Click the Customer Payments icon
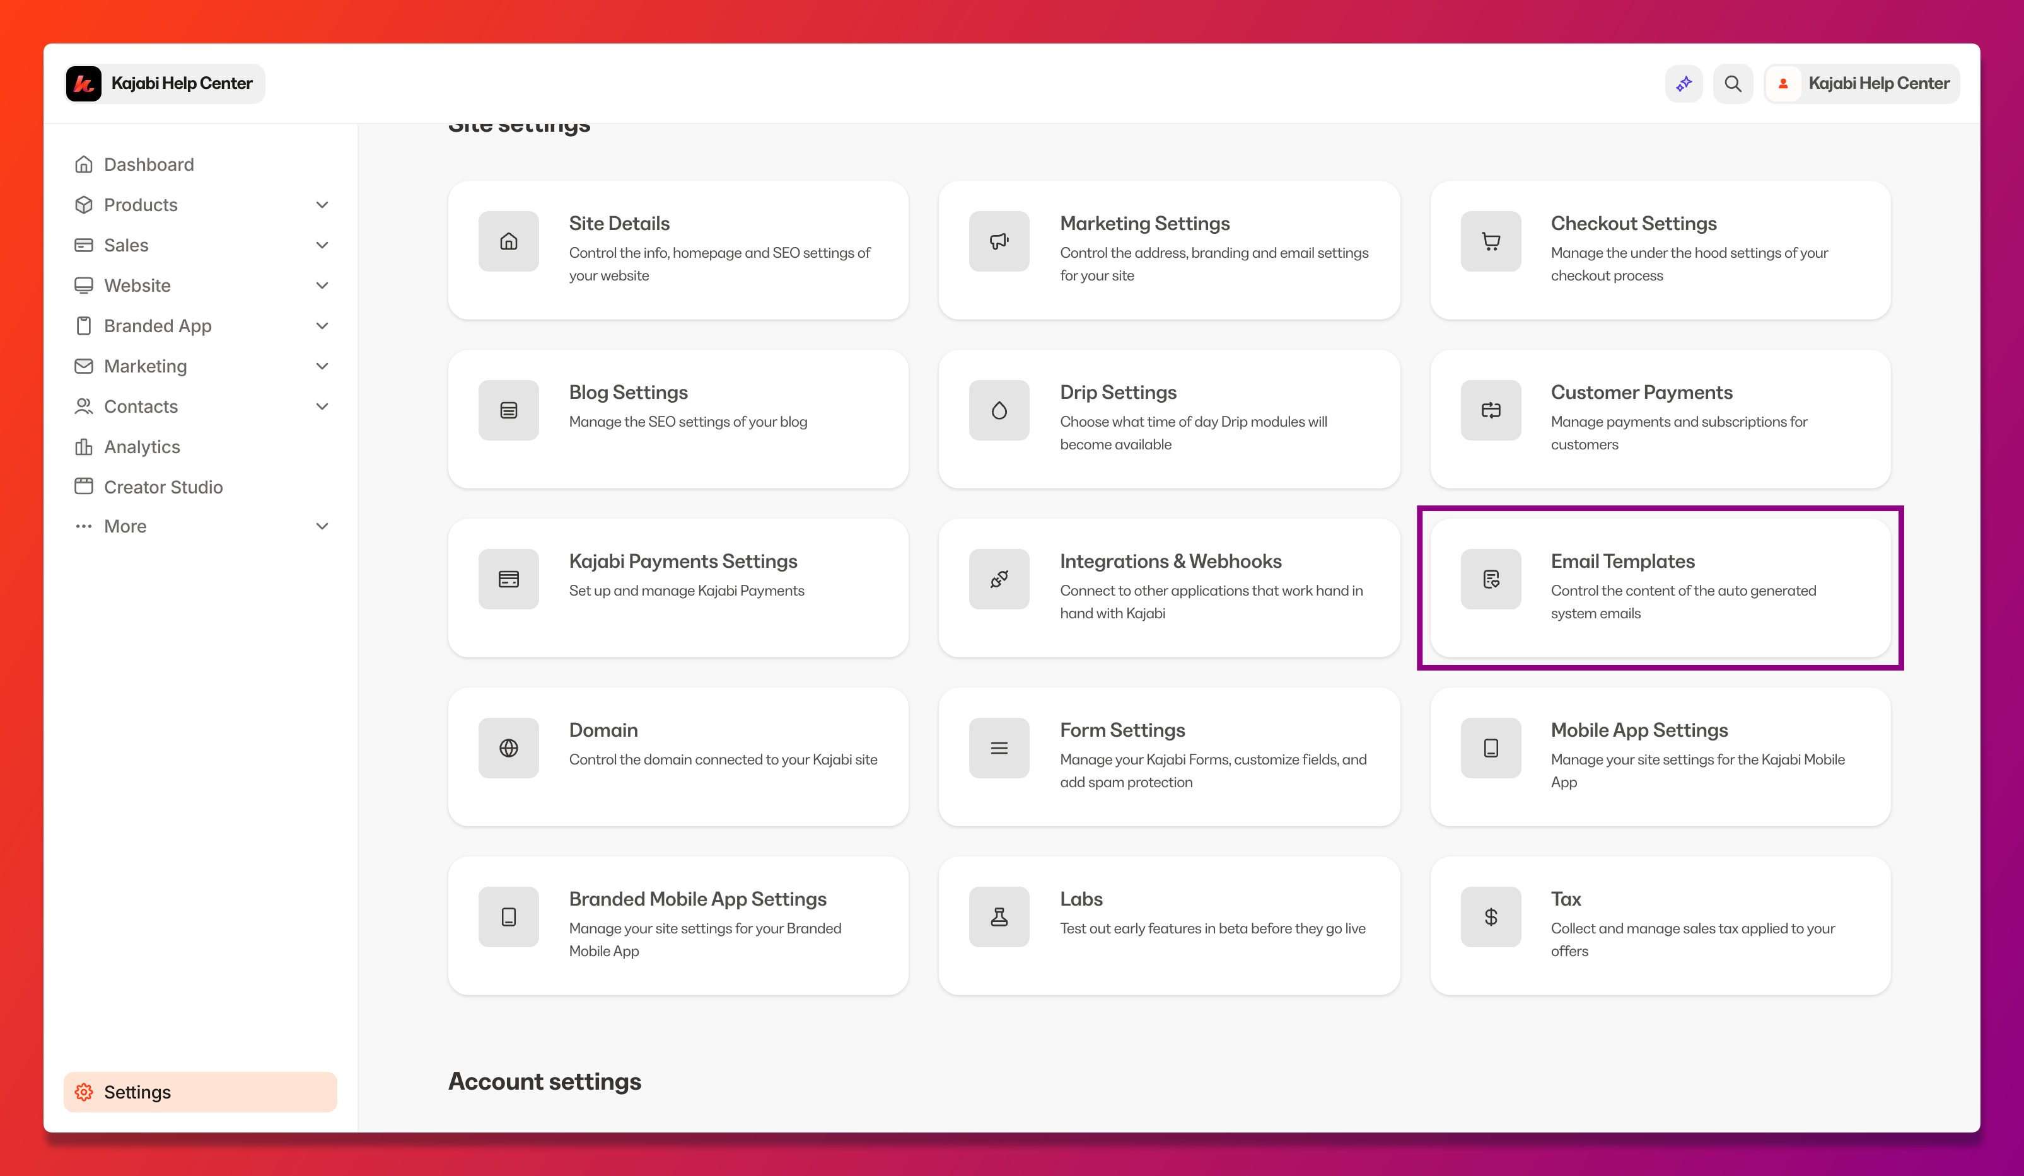2024x1176 pixels. 1491,410
